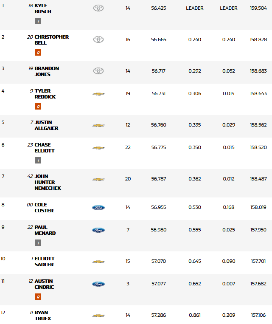Click the gray badge under Kyle Busch
Viewport: 272px width, 324px height.
38,21
